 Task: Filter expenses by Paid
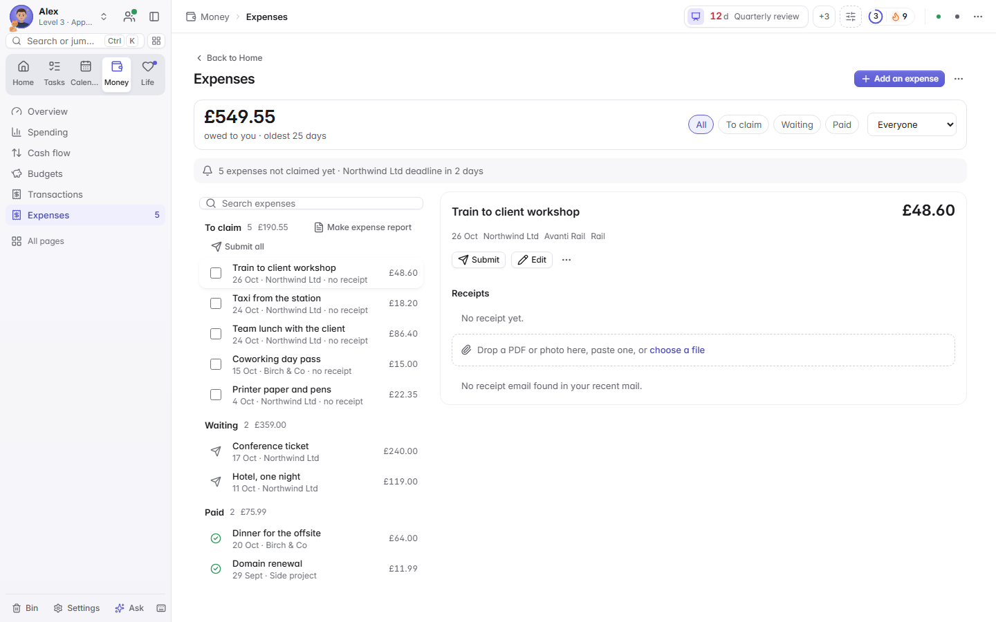click(842, 124)
